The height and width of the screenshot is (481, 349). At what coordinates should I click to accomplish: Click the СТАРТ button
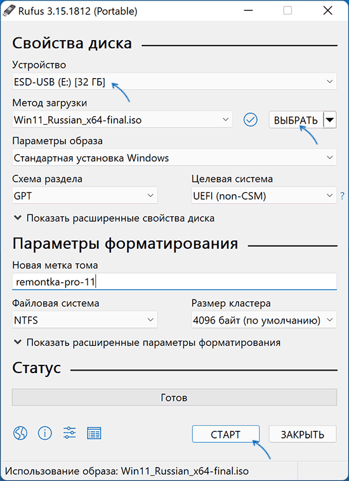(x=226, y=434)
